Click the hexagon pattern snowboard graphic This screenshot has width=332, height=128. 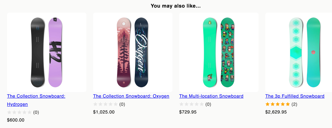click(x=296, y=52)
